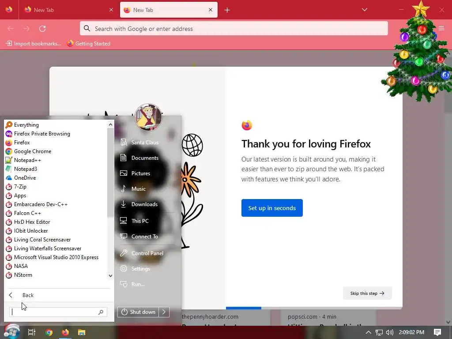
Task: Open the Living Waterfalls Screensaver folder
Action: tap(56, 249)
